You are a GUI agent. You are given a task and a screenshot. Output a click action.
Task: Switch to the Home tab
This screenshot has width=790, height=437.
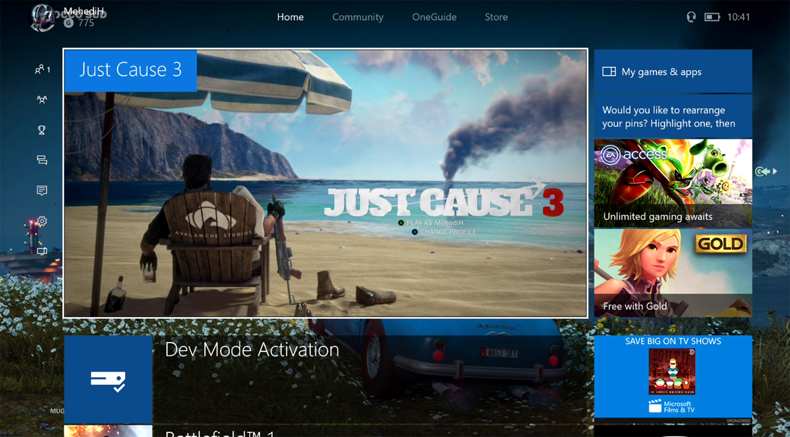coord(290,17)
